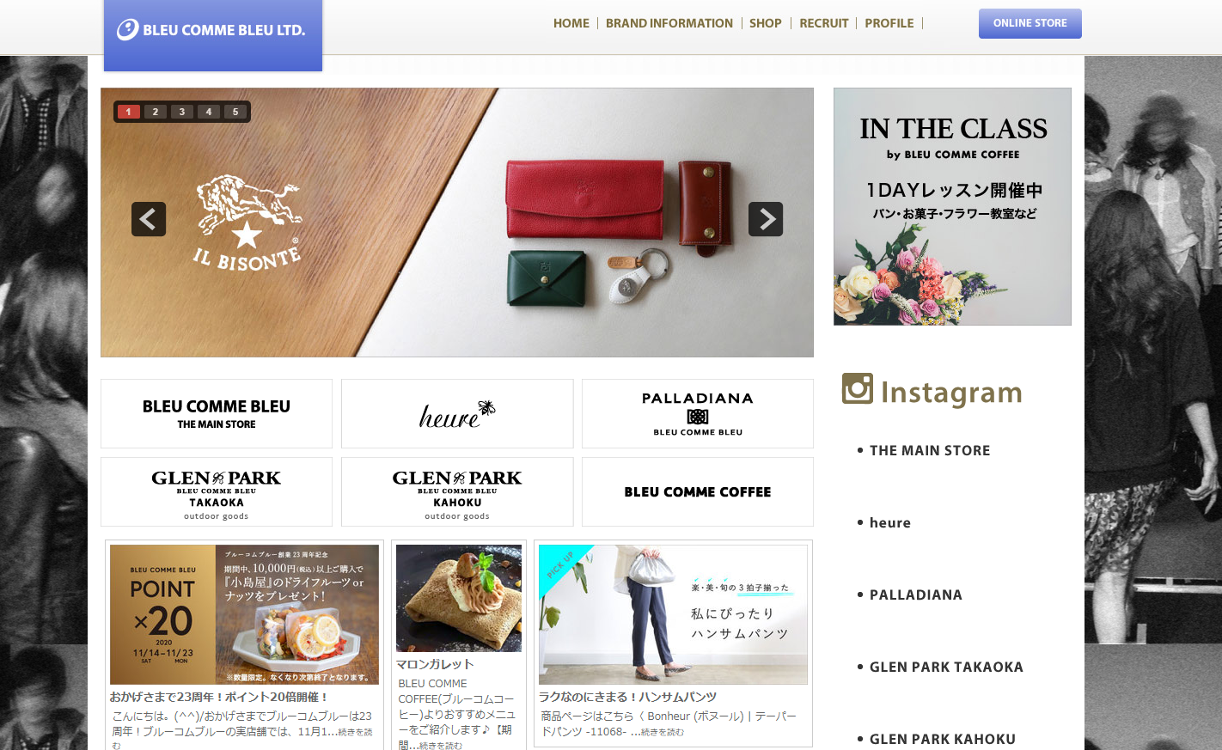The height and width of the screenshot is (750, 1222).
Task: Open Glen Park Takaoka store tile
Action: click(217, 491)
